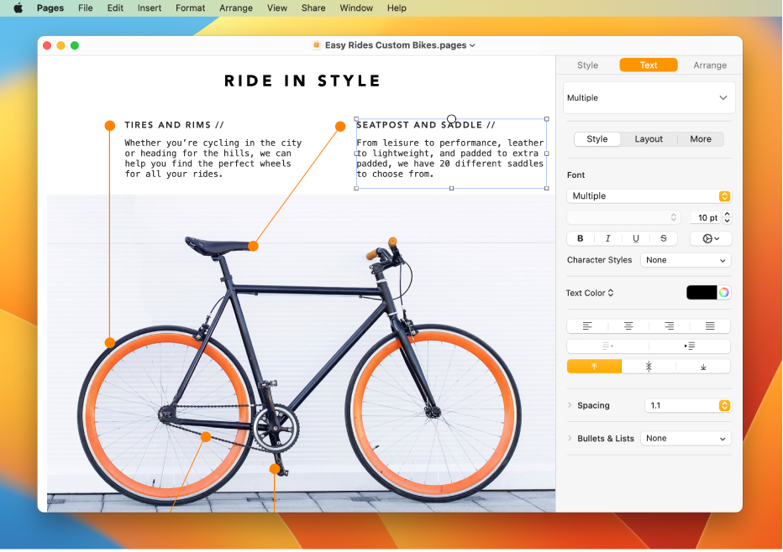The image size is (783, 552).
Task: Apply strikethrough to the text
Action: click(664, 238)
